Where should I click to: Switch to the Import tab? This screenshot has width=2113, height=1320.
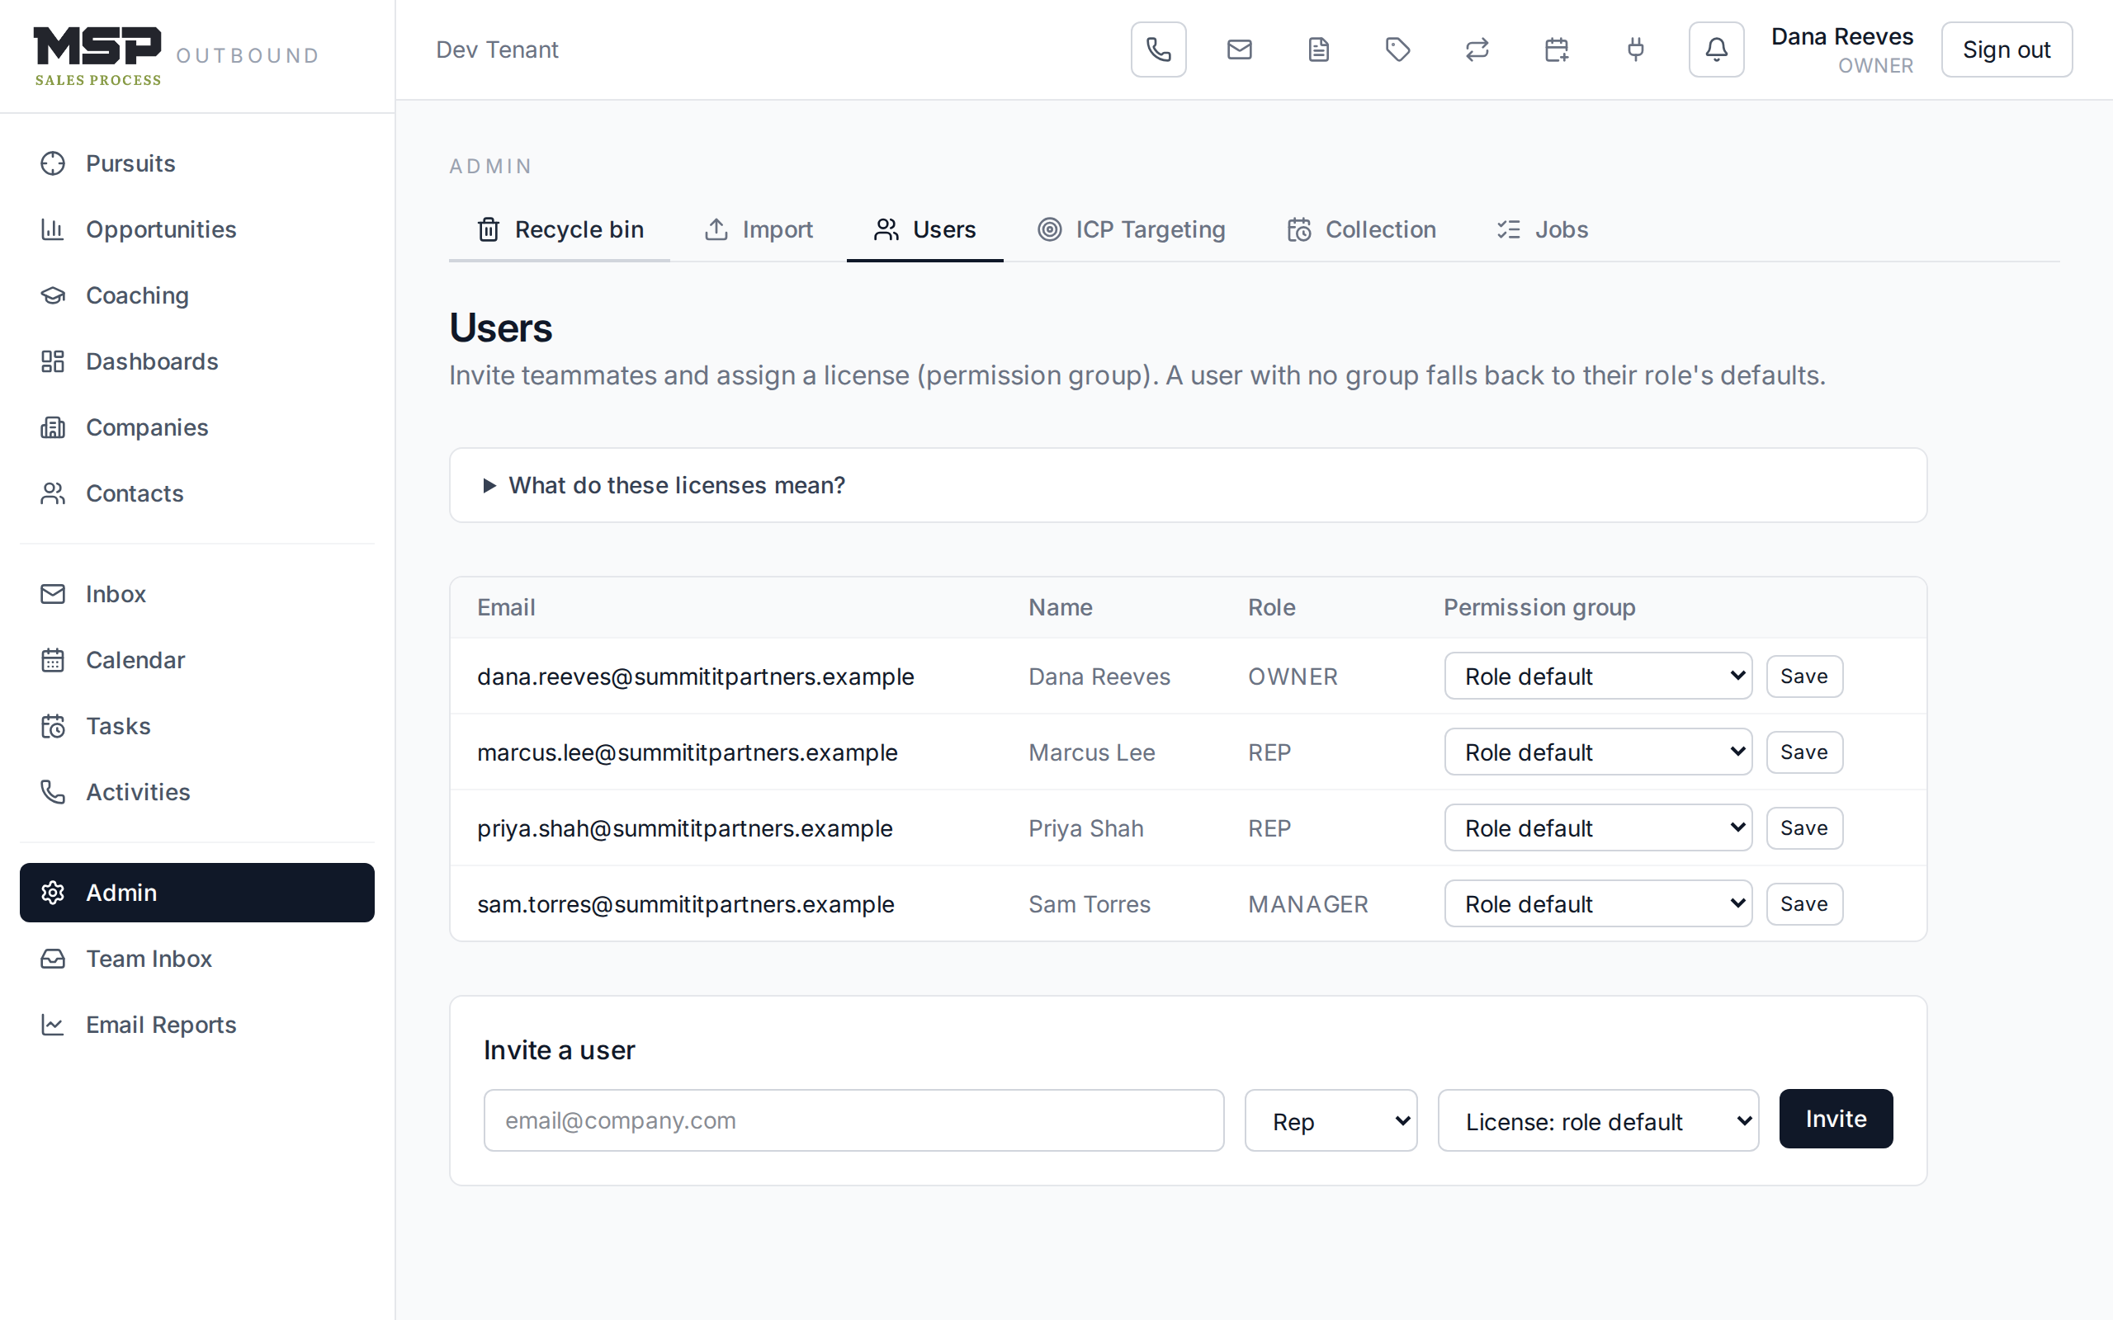tap(758, 229)
